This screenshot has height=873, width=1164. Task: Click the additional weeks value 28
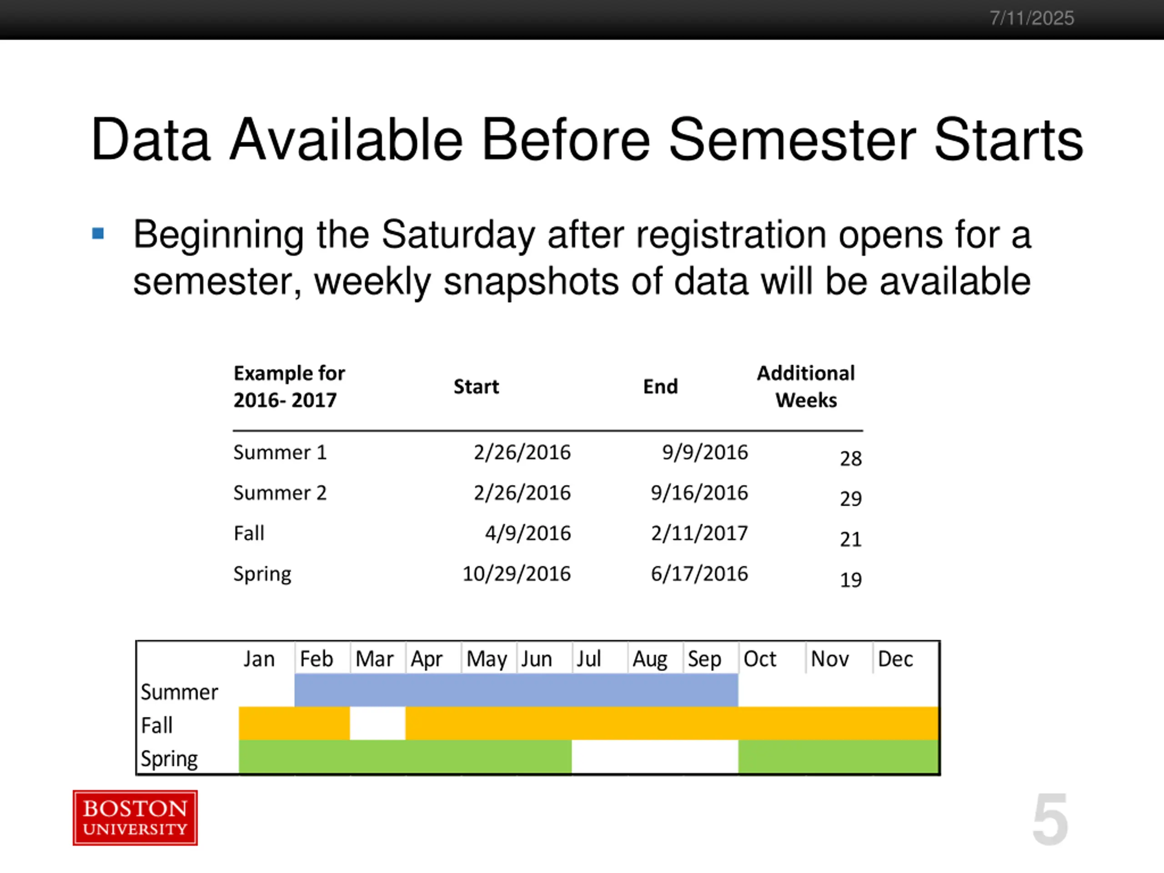[x=850, y=459]
